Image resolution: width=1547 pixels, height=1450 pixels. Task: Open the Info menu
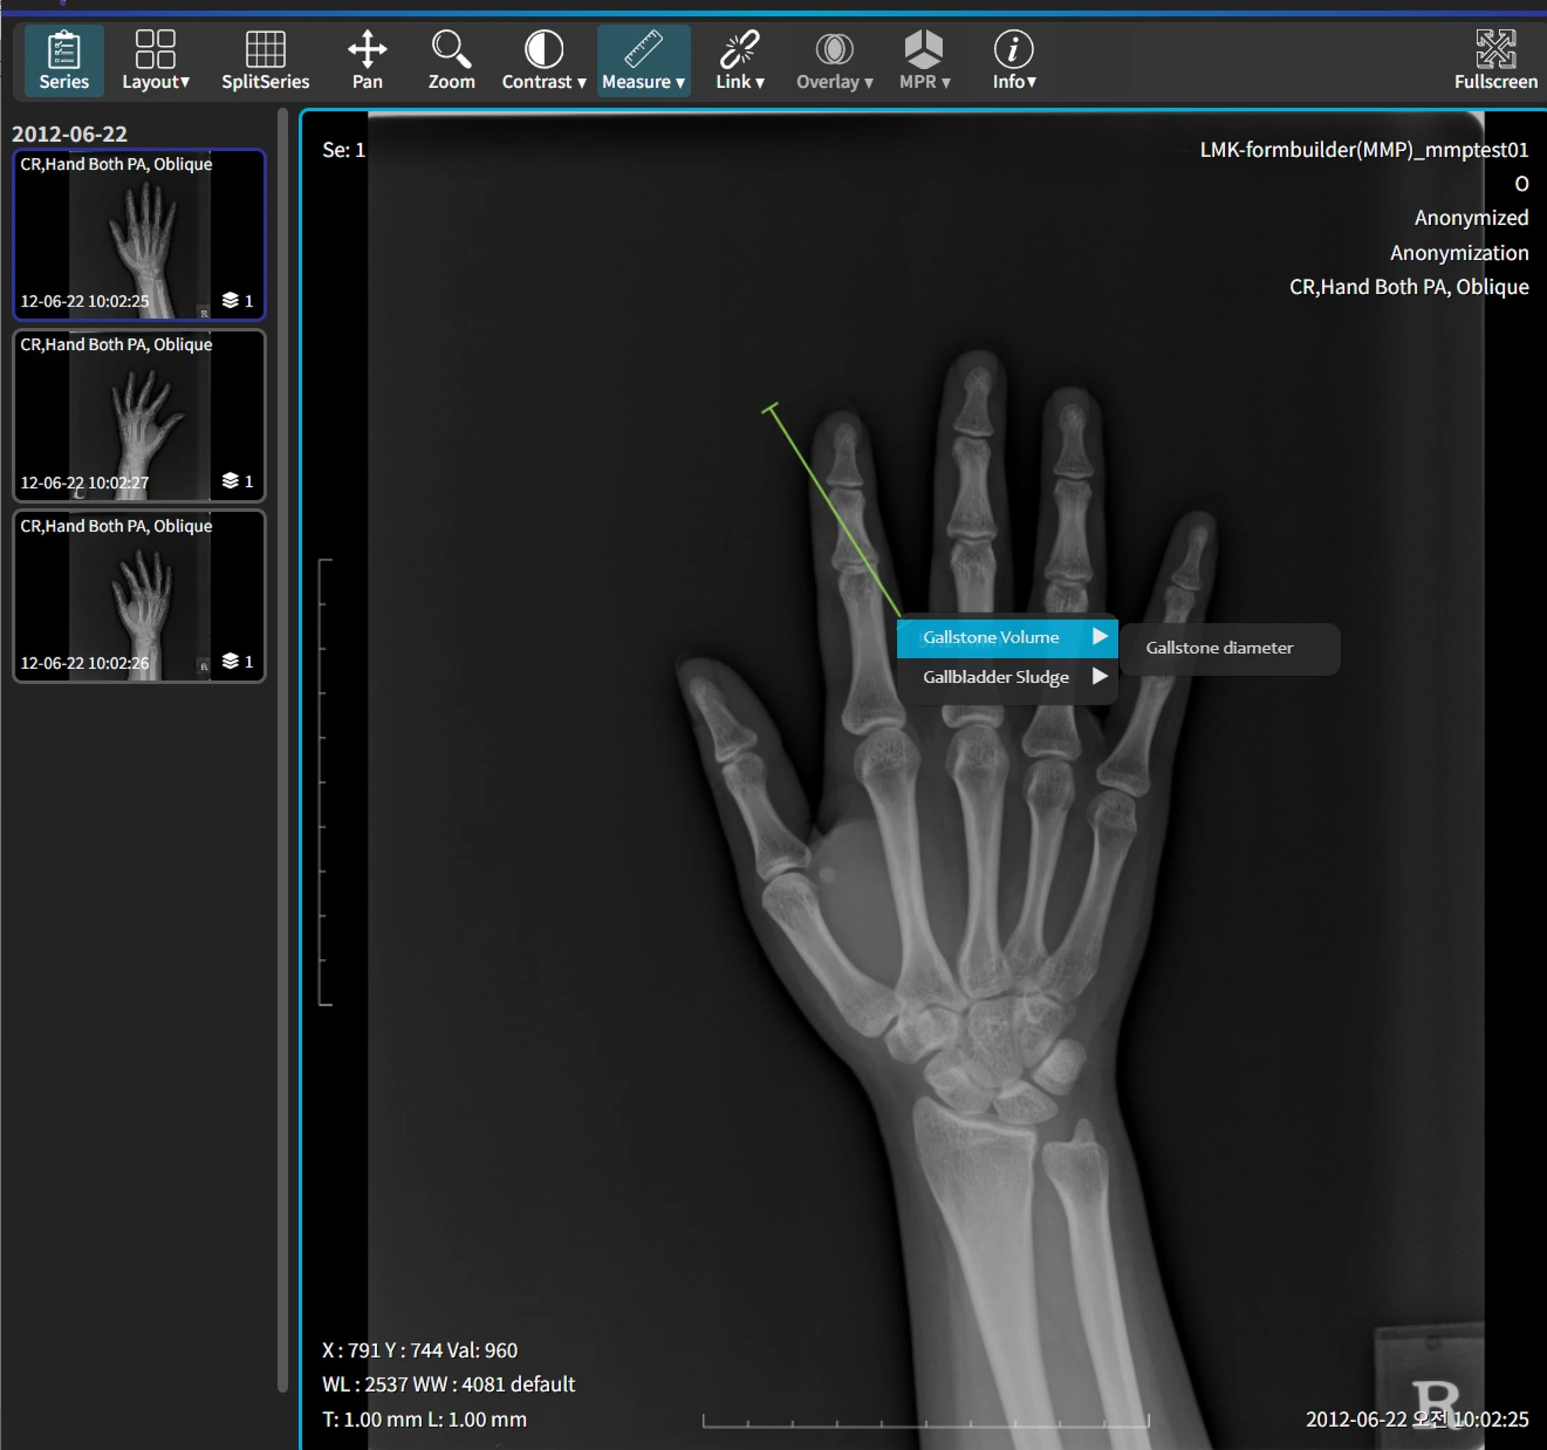tap(1014, 60)
